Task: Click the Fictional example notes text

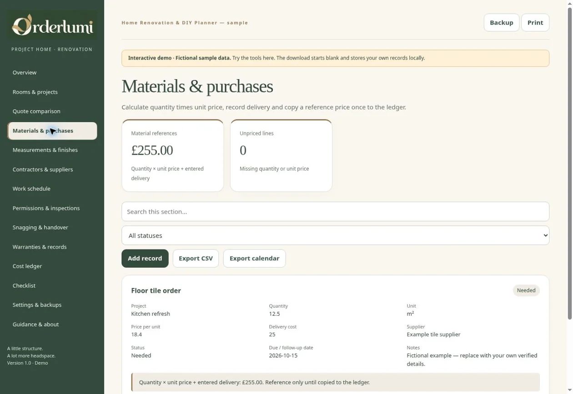Action: [x=472, y=359]
